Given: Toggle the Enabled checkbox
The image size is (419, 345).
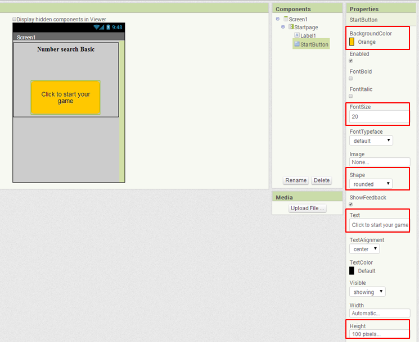Looking at the screenshot, I should pos(351,61).
